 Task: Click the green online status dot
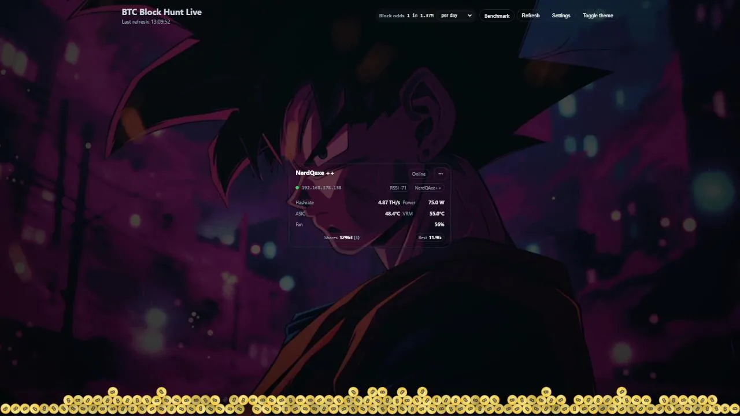pyautogui.click(x=297, y=188)
